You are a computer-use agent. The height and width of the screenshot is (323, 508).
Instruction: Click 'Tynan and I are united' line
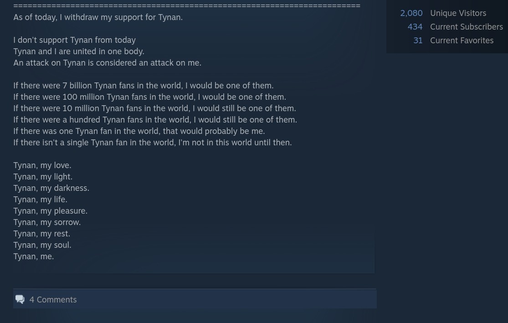[x=79, y=51]
